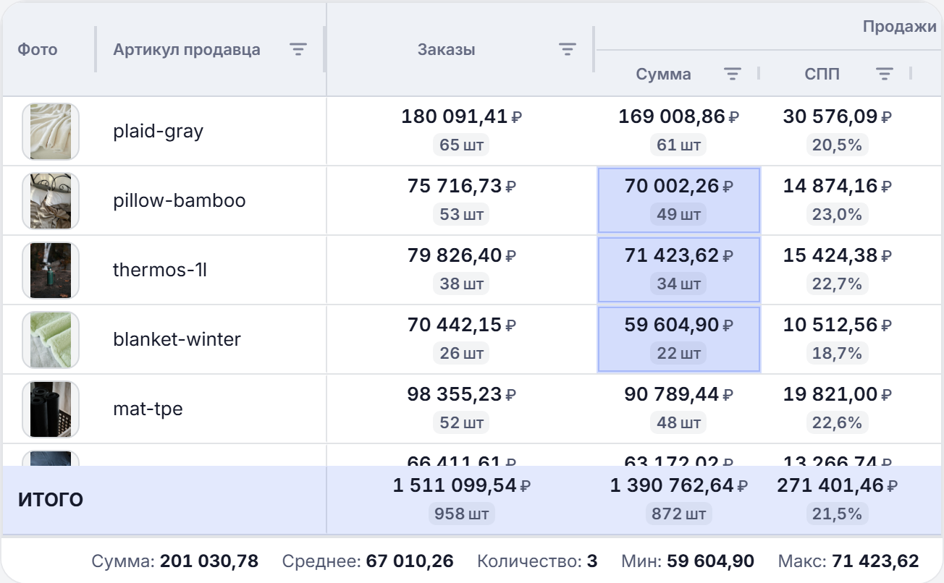944x583 pixels.
Task: Open plaid-gray product photo thumbnail
Action: point(51,131)
